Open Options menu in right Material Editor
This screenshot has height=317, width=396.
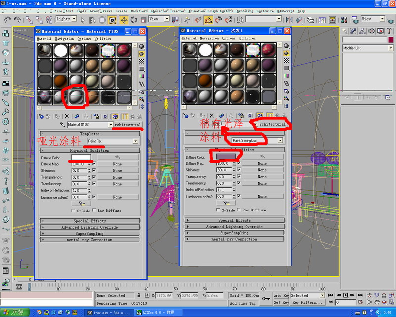point(229,38)
